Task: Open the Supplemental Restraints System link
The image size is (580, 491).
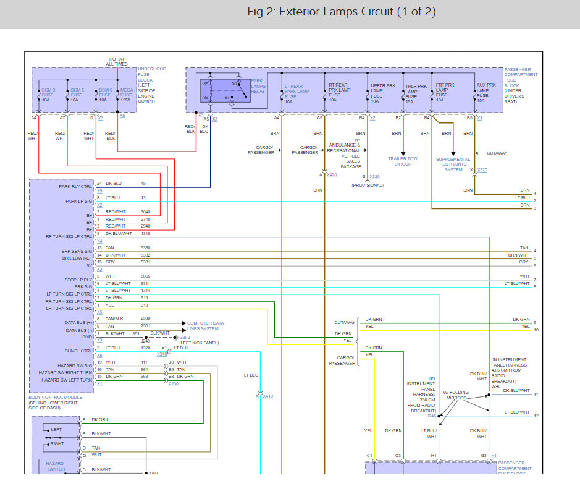Action: [453, 164]
